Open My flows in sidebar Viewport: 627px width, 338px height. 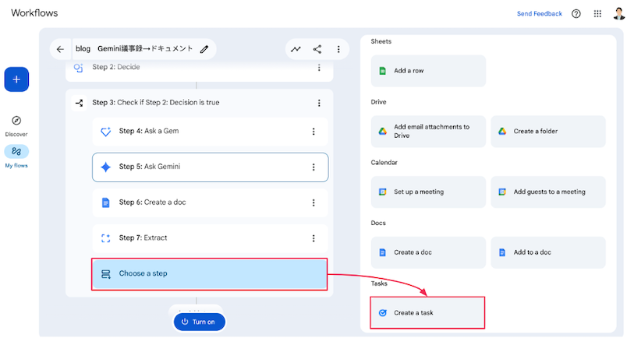point(16,157)
